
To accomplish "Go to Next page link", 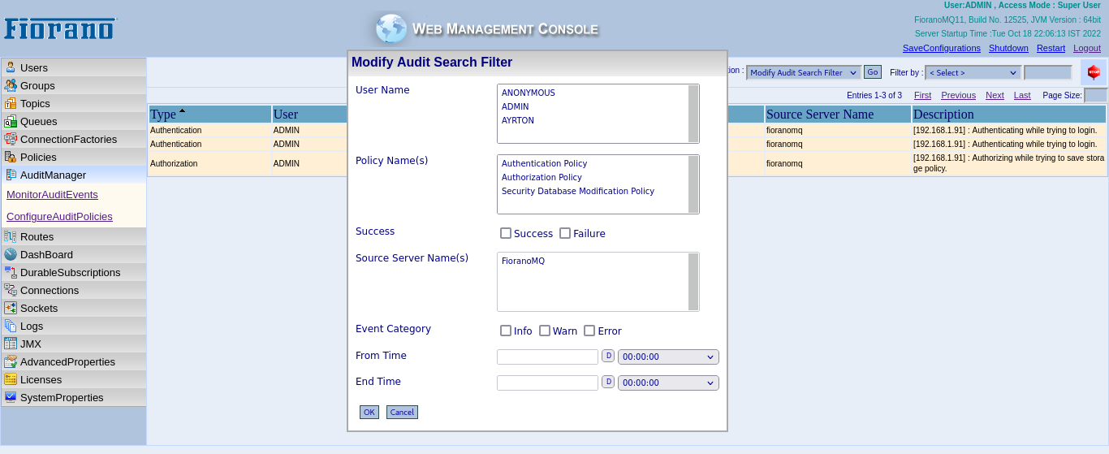I will (x=995, y=95).
